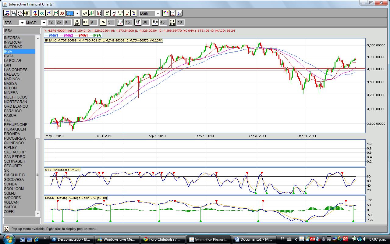Select LOG not-equal scale button
The image size is (390, 244).
114,13
